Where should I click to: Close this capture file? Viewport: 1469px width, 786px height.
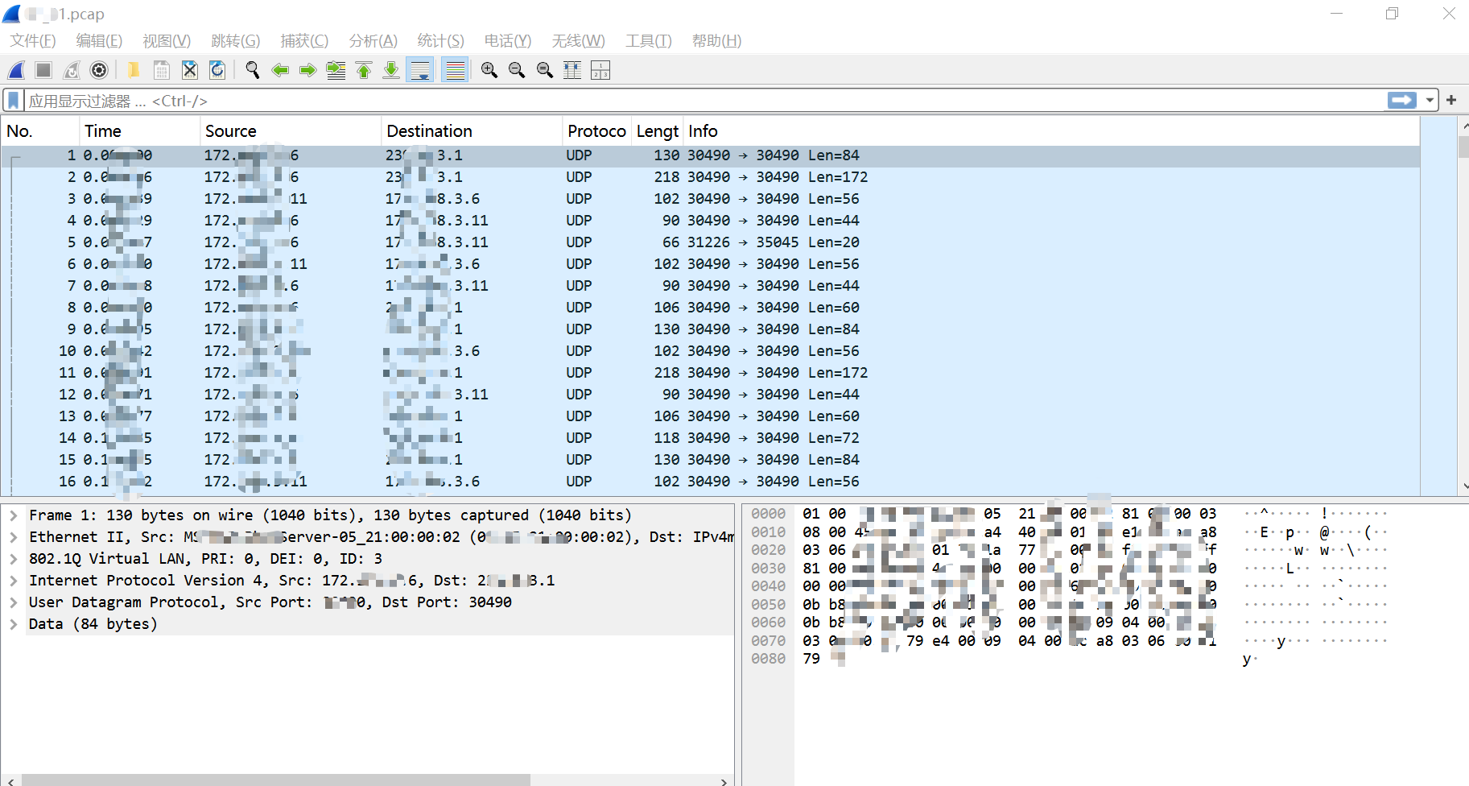190,71
